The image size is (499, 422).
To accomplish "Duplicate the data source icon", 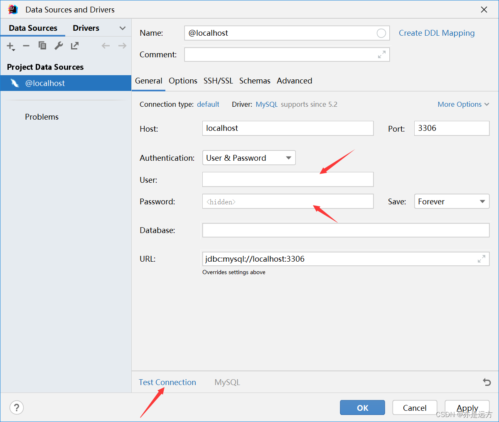I will [x=42, y=46].
